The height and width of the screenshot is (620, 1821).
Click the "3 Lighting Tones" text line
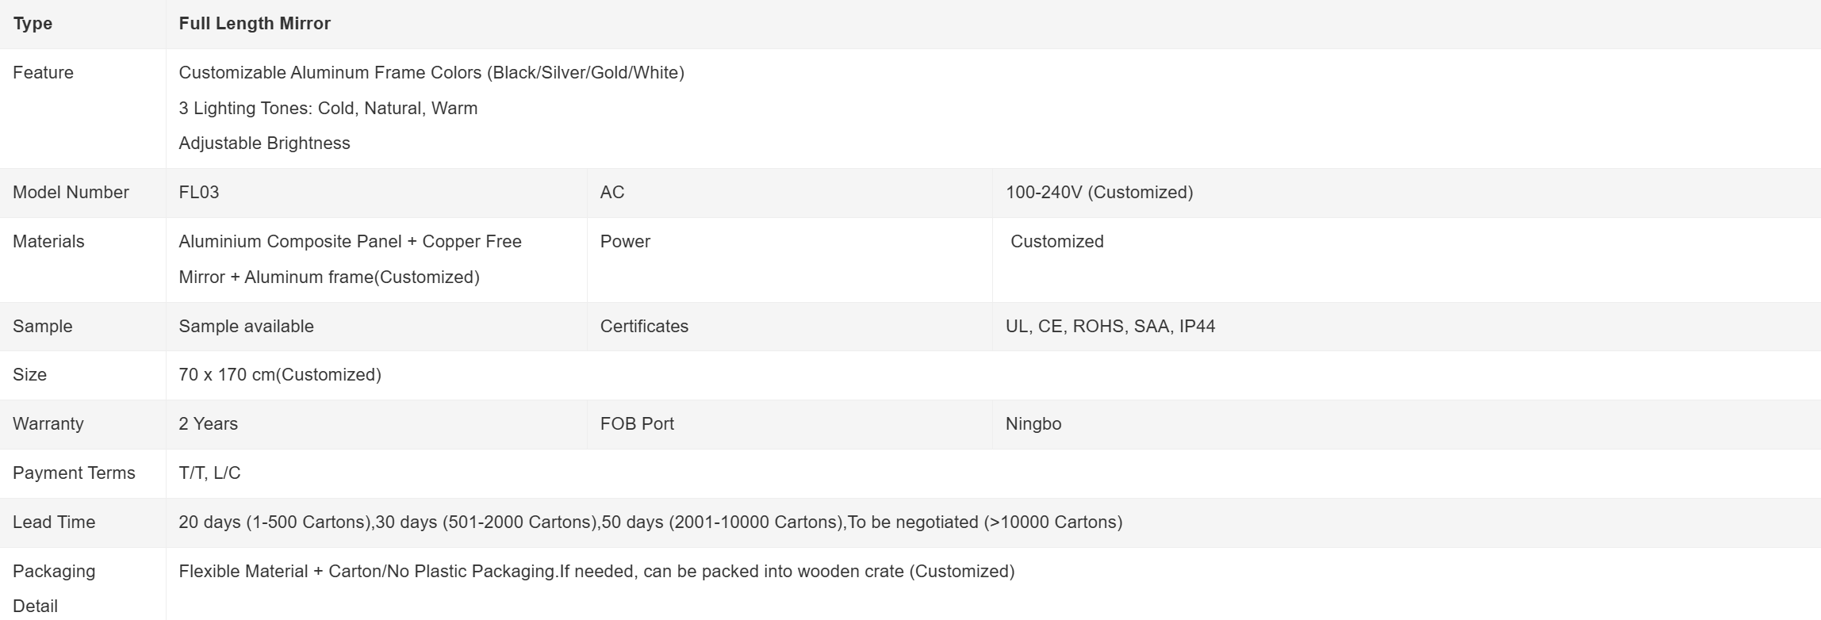tap(328, 109)
